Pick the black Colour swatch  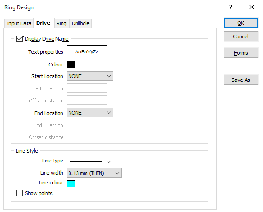click(x=71, y=65)
